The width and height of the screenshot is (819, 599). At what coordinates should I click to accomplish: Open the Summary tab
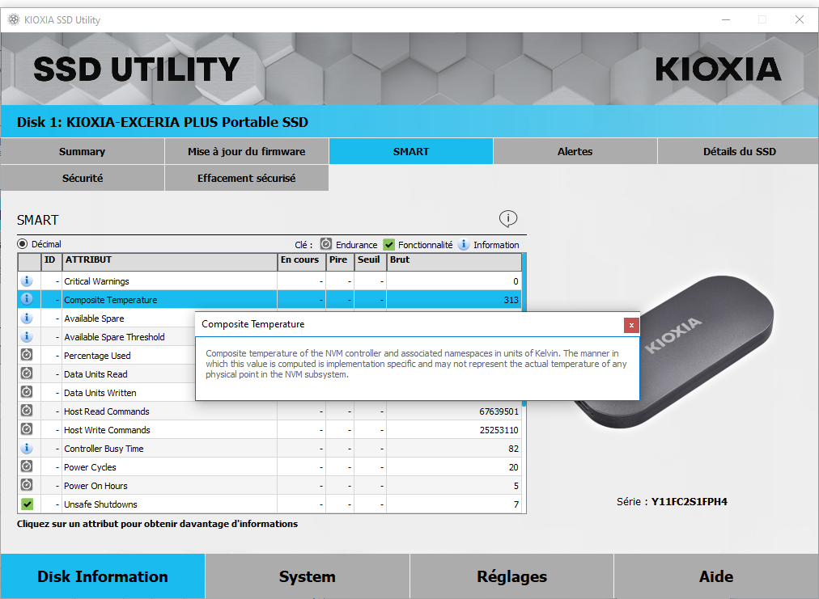(82, 151)
